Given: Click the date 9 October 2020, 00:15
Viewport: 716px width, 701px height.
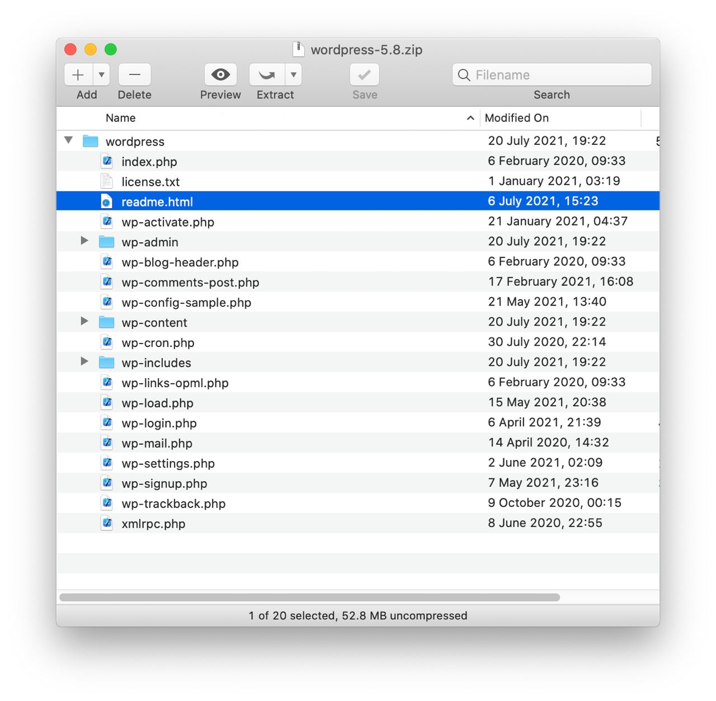Looking at the screenshot, I should 554,502.
